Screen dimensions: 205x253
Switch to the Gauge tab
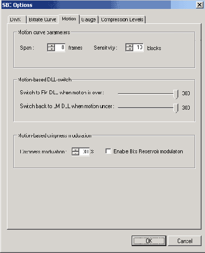pyautogui.click(x=89, y=19)
